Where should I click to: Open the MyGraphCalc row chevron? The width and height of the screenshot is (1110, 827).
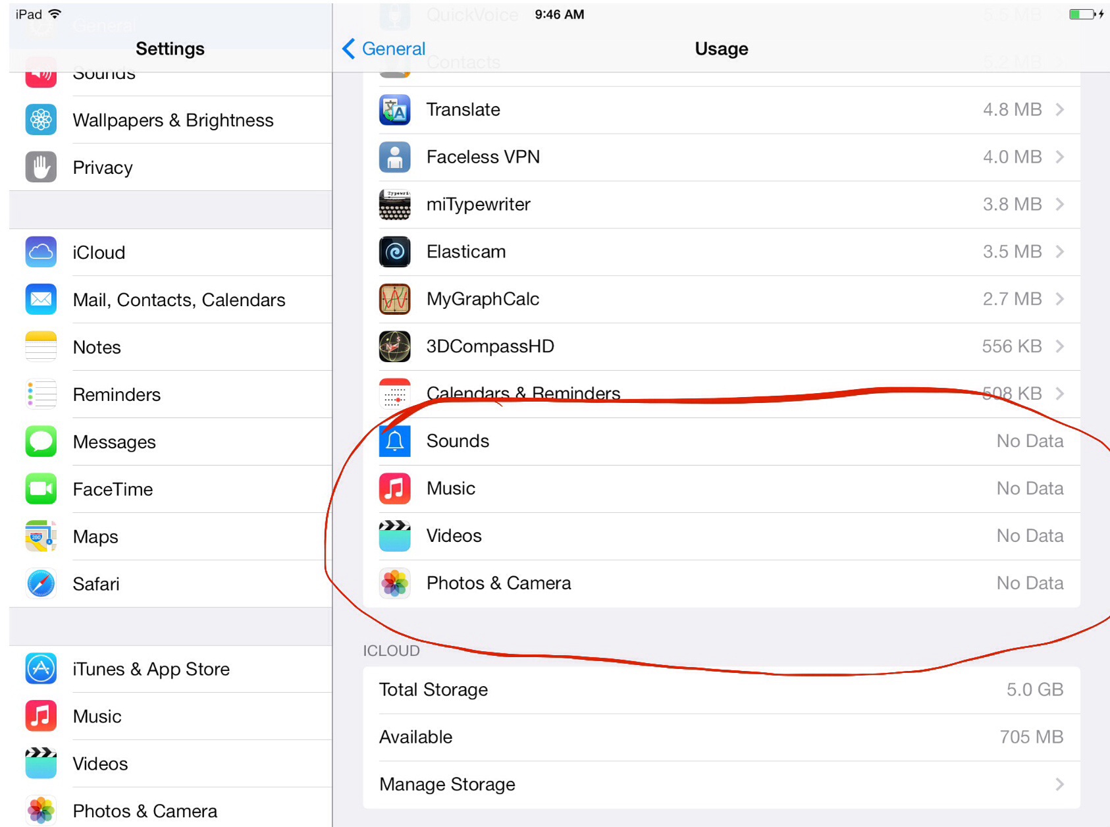pos(1060,299)
